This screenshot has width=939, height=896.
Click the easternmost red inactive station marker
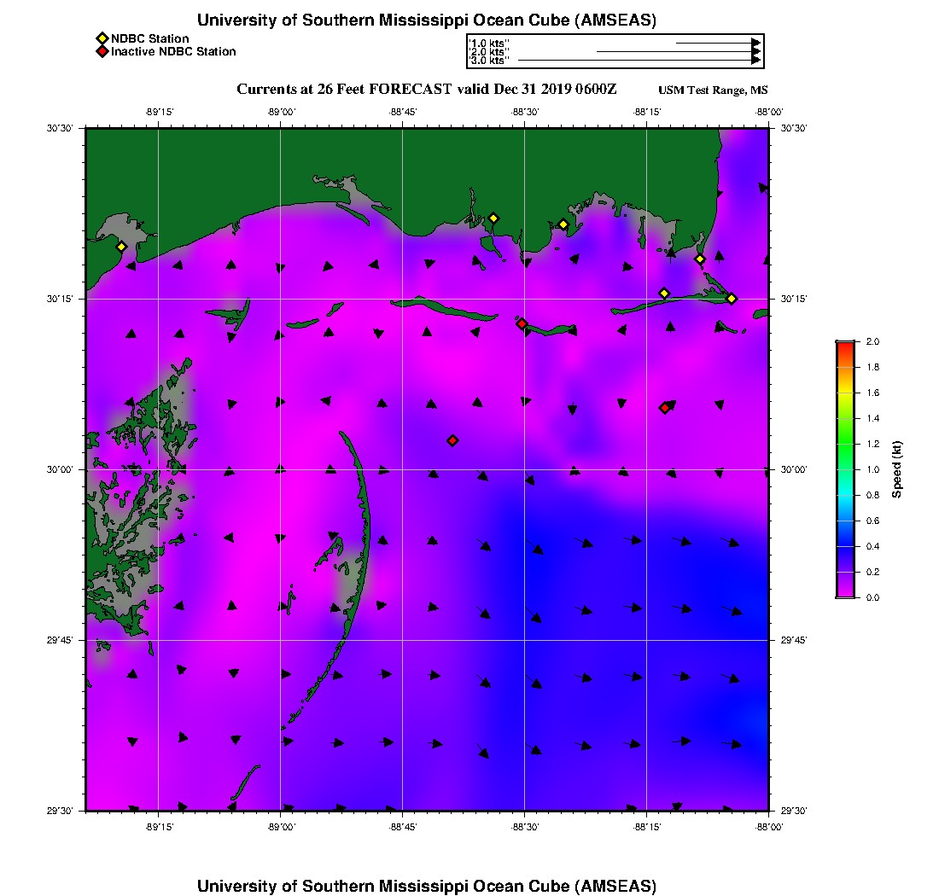664,408
